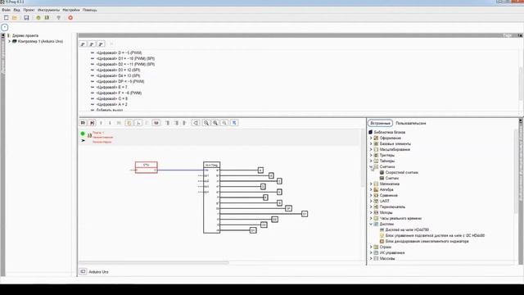524x295 pixels.
Task: Open the Вид menu
Action: (16, 10)
